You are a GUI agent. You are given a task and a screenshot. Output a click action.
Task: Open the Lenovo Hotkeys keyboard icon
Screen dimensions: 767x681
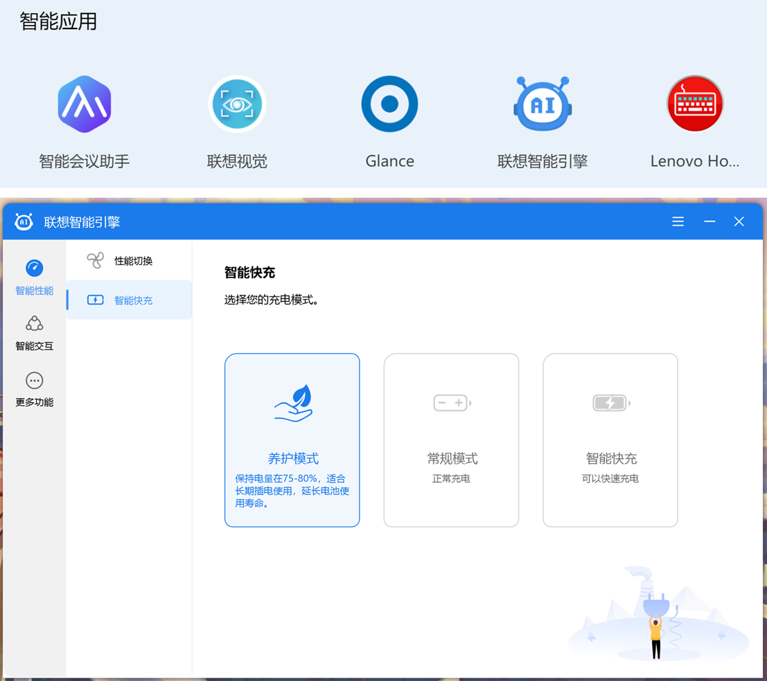[x=695, y=104]
